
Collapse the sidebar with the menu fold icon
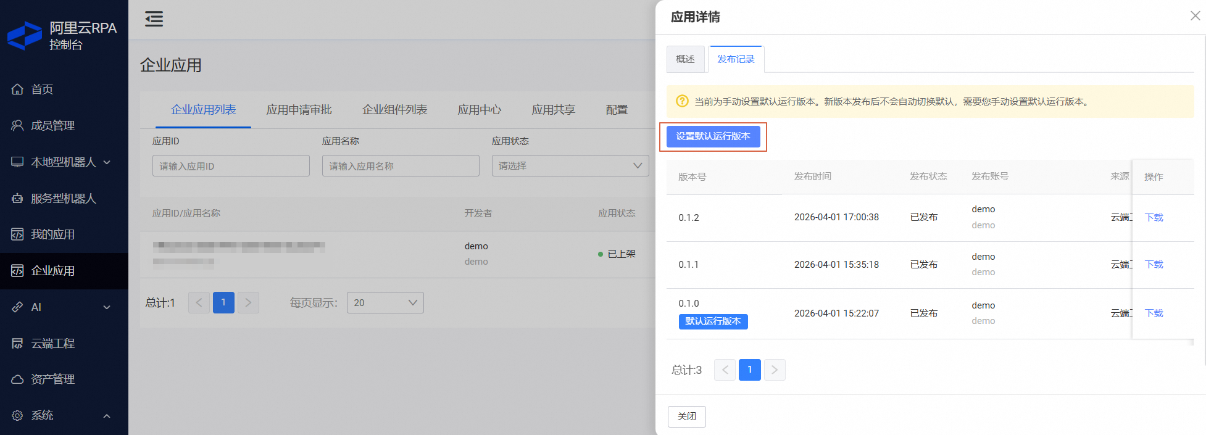coord(154,19)
